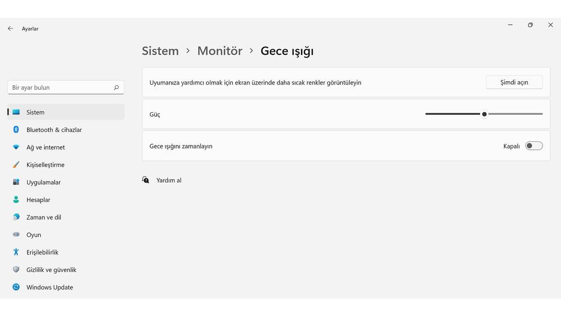Navigate to Sistem in the breadcrumb
The width and height of the screenshot is (561, 315).
(160, 51)
